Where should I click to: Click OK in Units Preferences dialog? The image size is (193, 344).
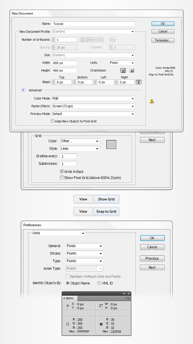(x=152, y=238)
